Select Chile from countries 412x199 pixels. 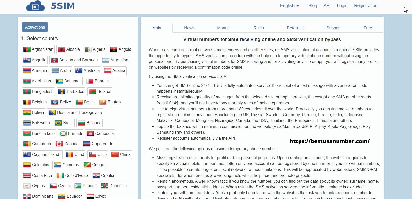98,154
